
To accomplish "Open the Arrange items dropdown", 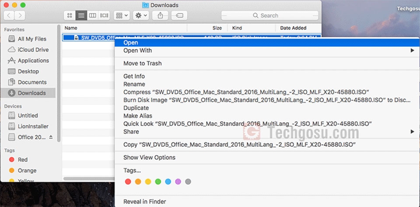I will [122, 15].
